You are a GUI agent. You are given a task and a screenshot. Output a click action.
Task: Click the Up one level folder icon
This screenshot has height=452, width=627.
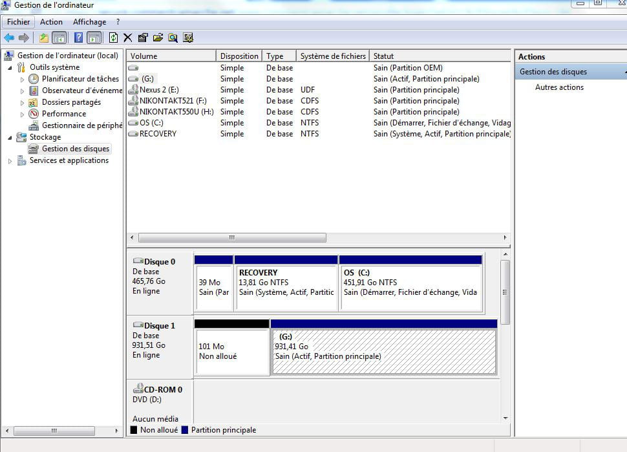coord(44,38)
